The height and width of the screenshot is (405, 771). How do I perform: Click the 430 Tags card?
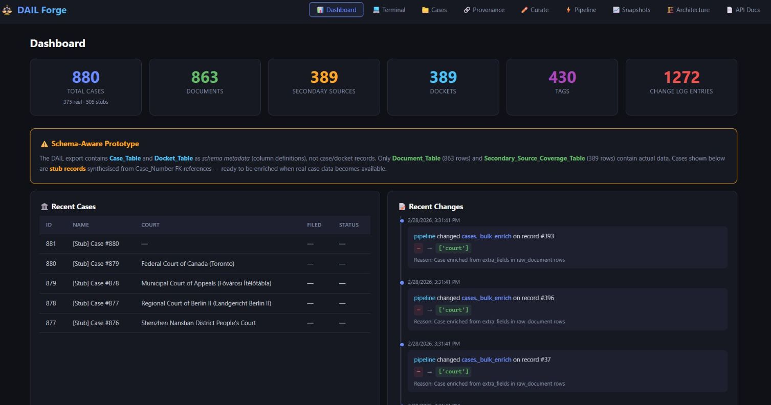click(x=562, y=87)
